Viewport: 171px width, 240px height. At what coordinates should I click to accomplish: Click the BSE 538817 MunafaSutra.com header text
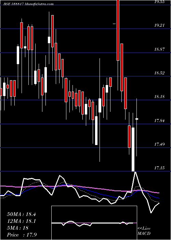click(29, 4)
